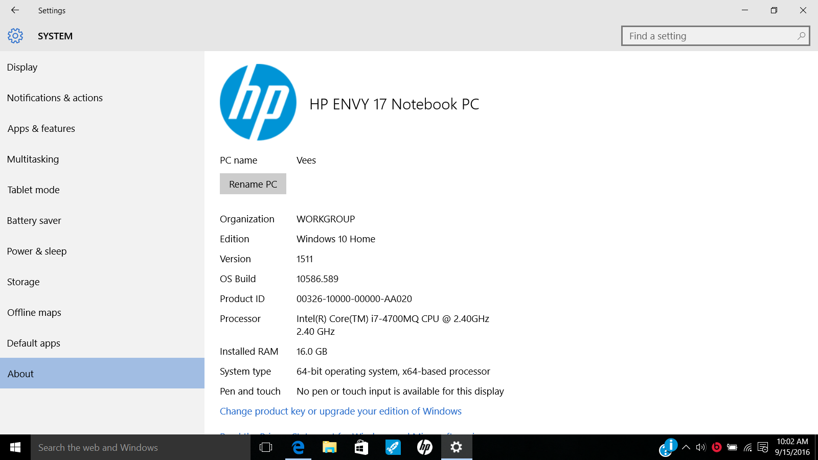Select Apps & features in the sidebar

[102, 128]
